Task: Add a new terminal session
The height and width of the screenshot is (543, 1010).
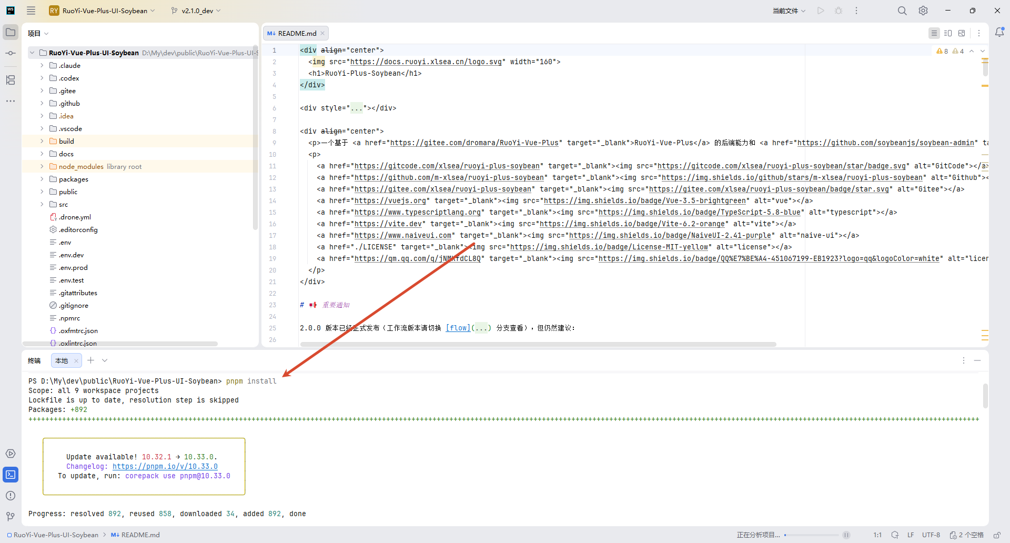Action: click(91, 360)
